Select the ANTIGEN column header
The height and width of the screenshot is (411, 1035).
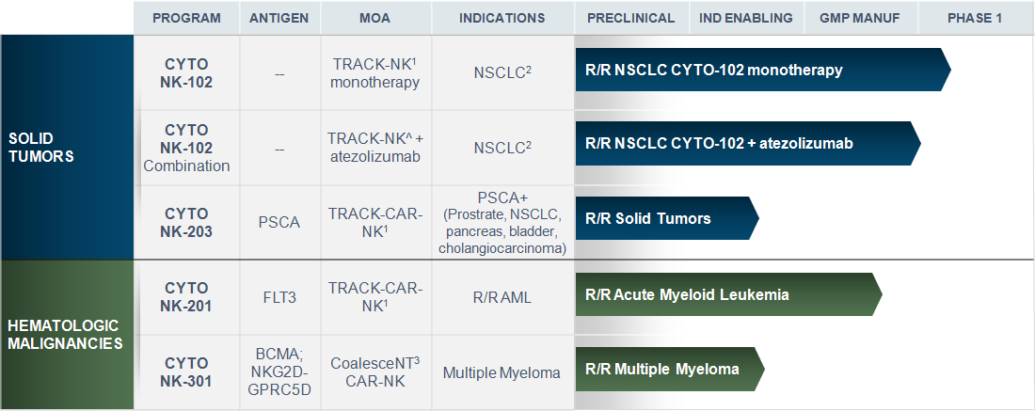tap(279, 18)
